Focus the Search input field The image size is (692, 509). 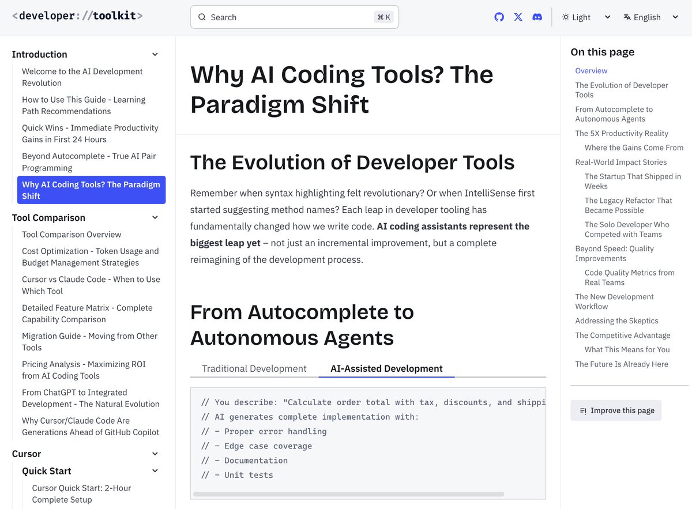coord(294,17)
